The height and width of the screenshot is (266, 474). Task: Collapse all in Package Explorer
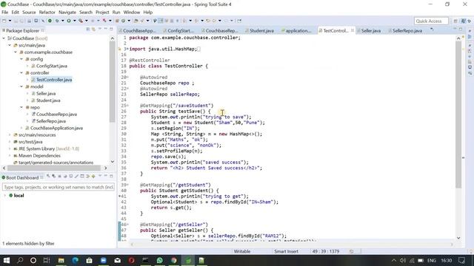tap(88, 30)
